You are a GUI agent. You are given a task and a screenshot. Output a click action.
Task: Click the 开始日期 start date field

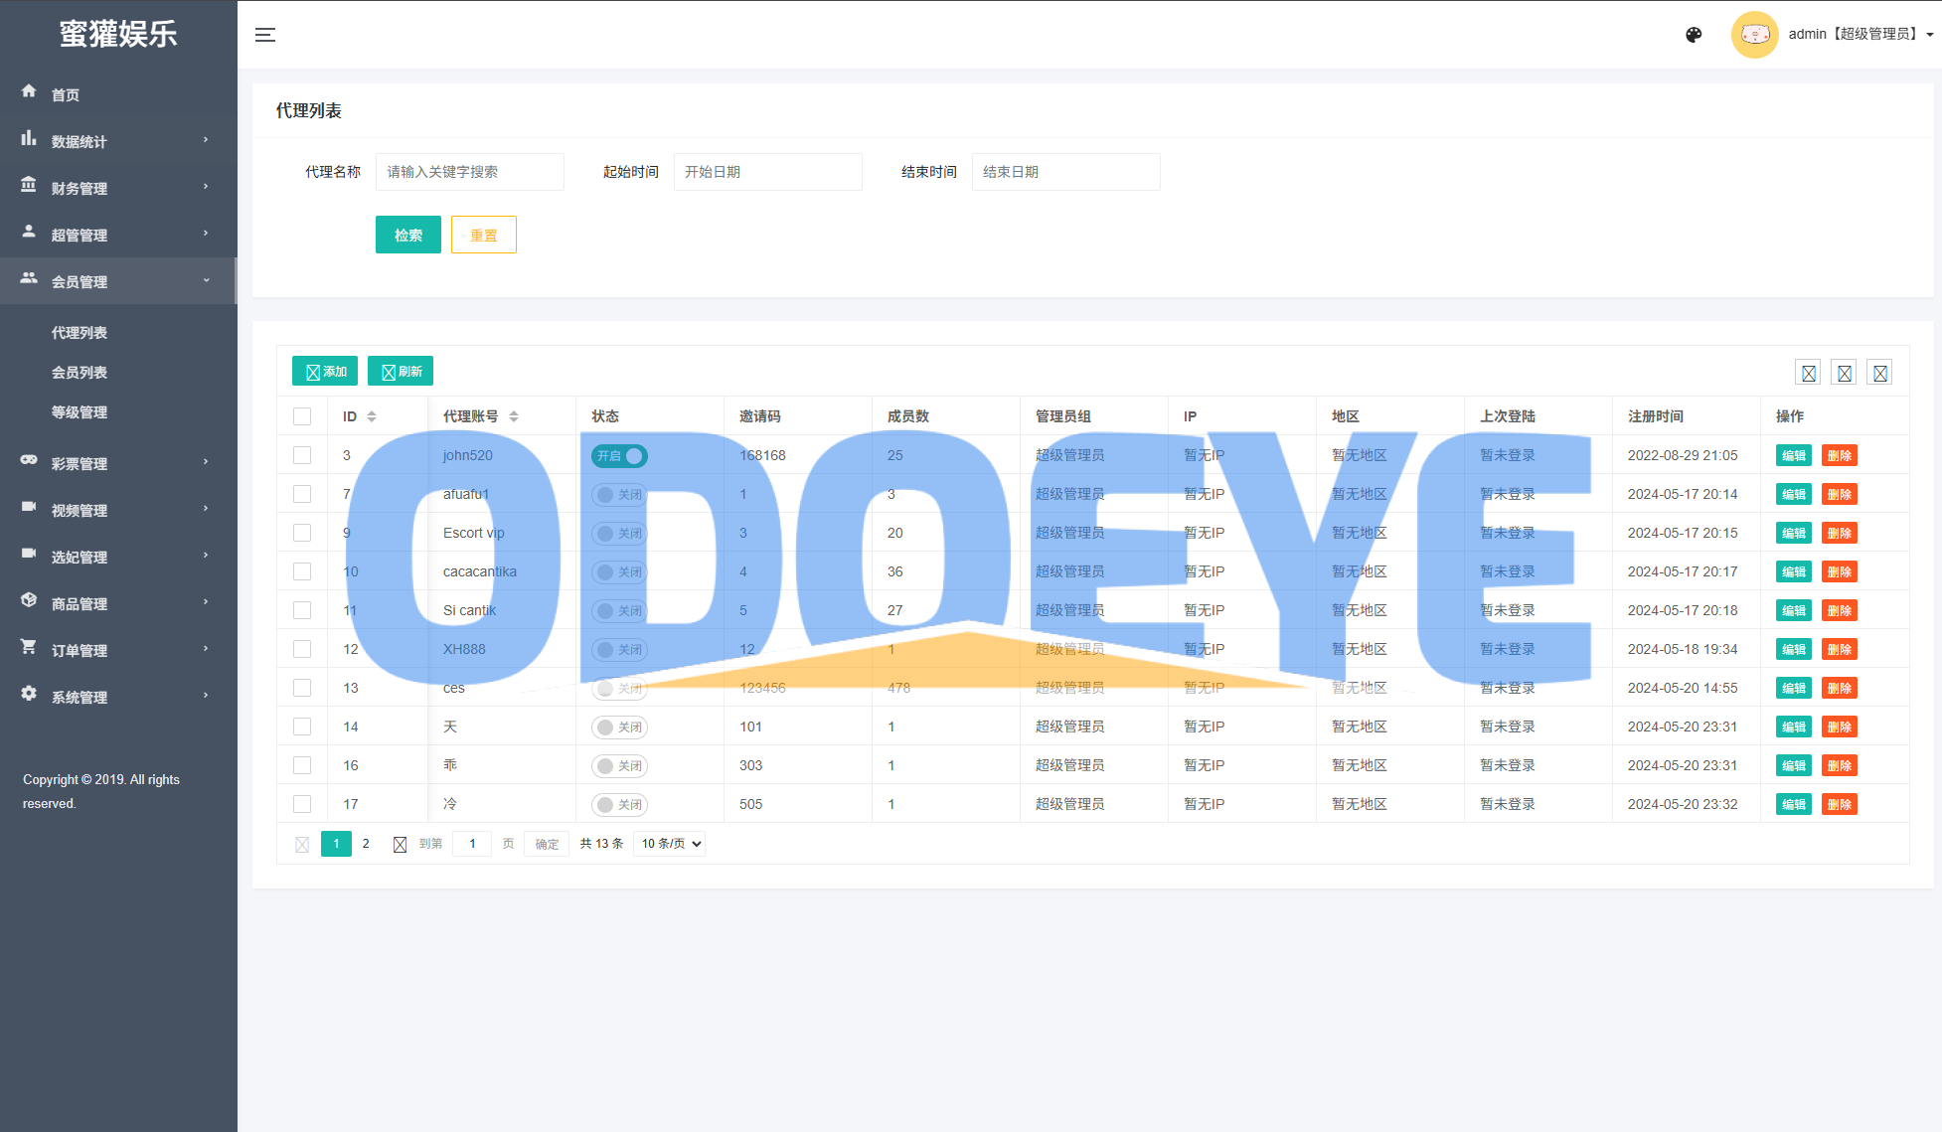pyautogui.click(x=767, y=172)
